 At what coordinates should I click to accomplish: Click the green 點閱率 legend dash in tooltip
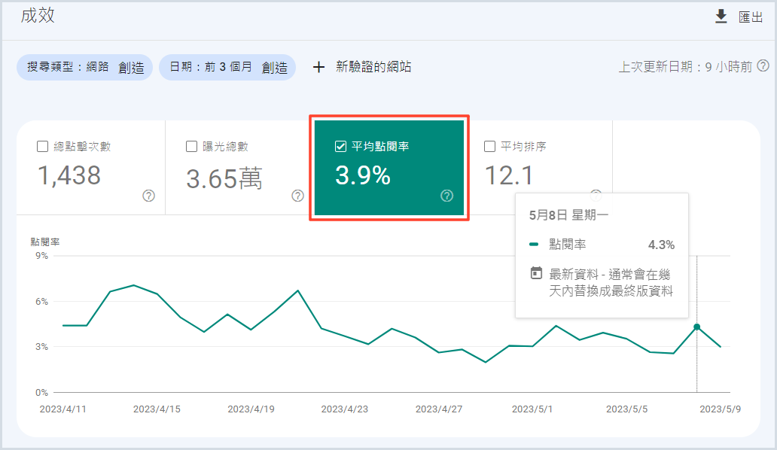tap(534, 245)
